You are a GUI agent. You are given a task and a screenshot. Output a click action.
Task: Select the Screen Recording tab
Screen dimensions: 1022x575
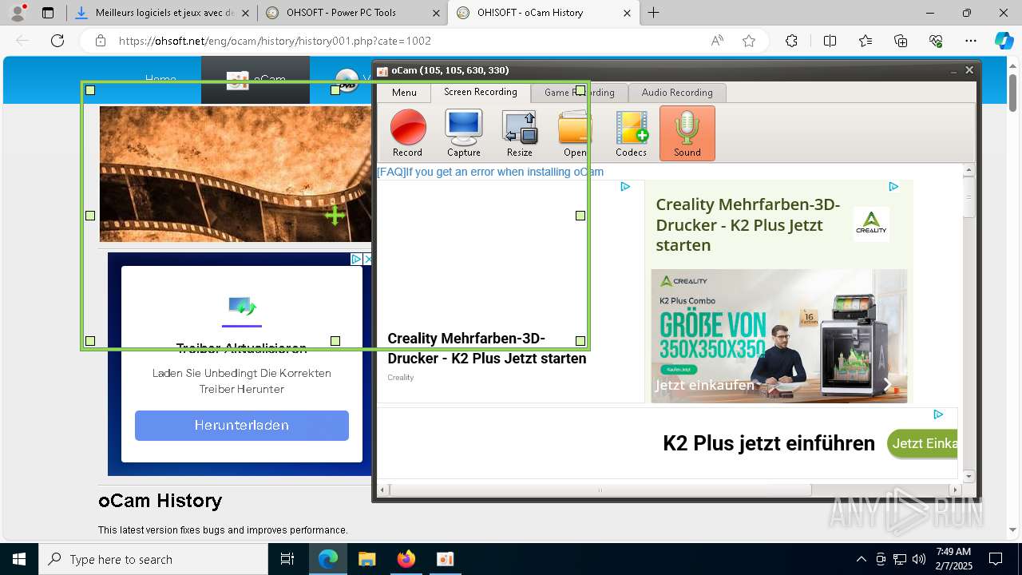tap(481, 92)
